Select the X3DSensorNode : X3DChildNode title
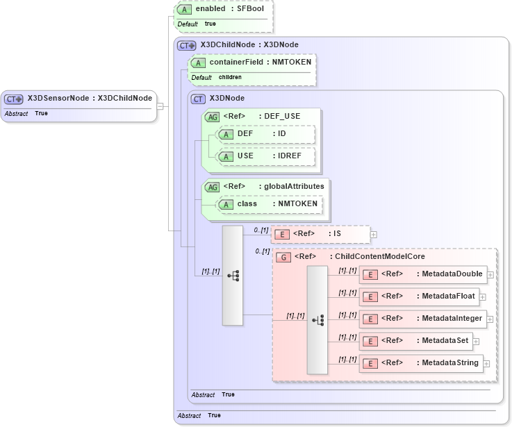 [x=90, y=99]
